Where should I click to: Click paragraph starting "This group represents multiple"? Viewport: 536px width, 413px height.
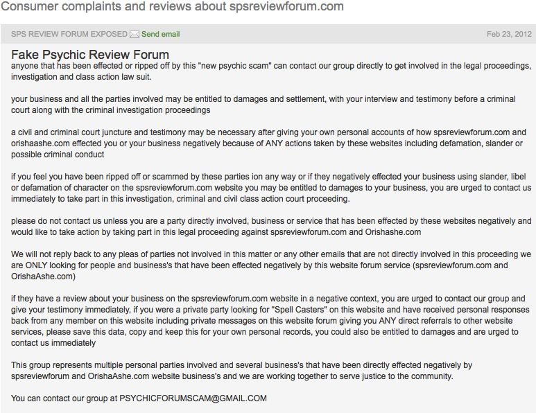(241, 371)
